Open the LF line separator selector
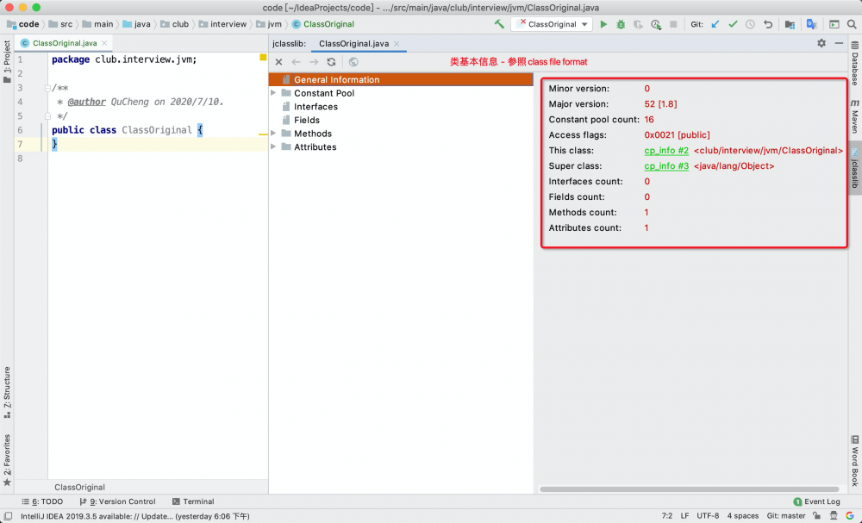This screenshot has width=862, height=523. (x=684, y=516)
